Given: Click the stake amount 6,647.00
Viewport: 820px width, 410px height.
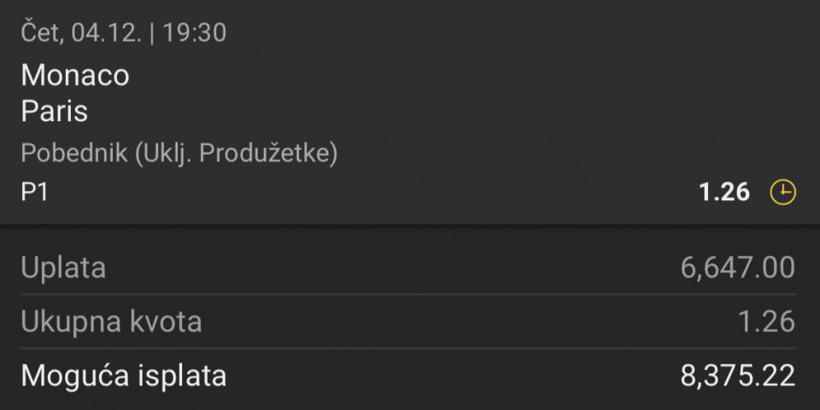Looking at the screenshot, I should pyautogui.click(x=737, y=268).
